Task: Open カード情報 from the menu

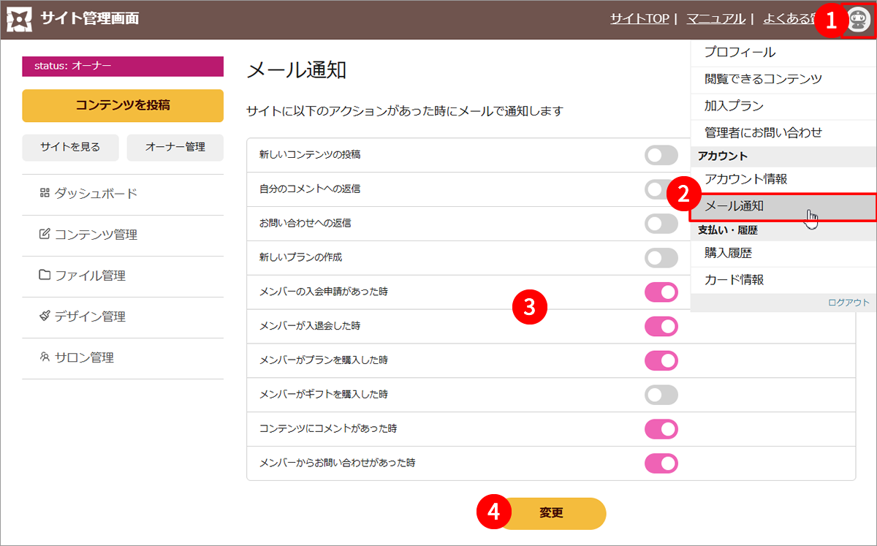Action: point(734,280)
